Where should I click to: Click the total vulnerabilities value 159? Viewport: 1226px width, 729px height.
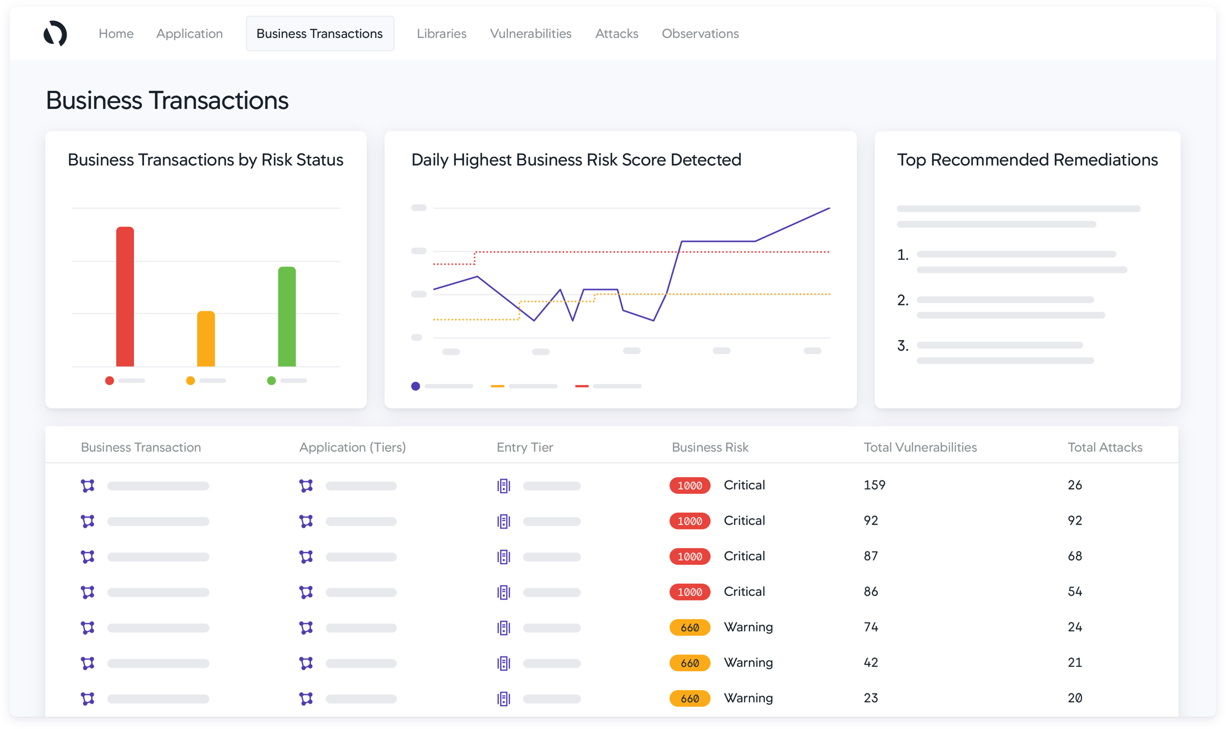tap(874, 485)
